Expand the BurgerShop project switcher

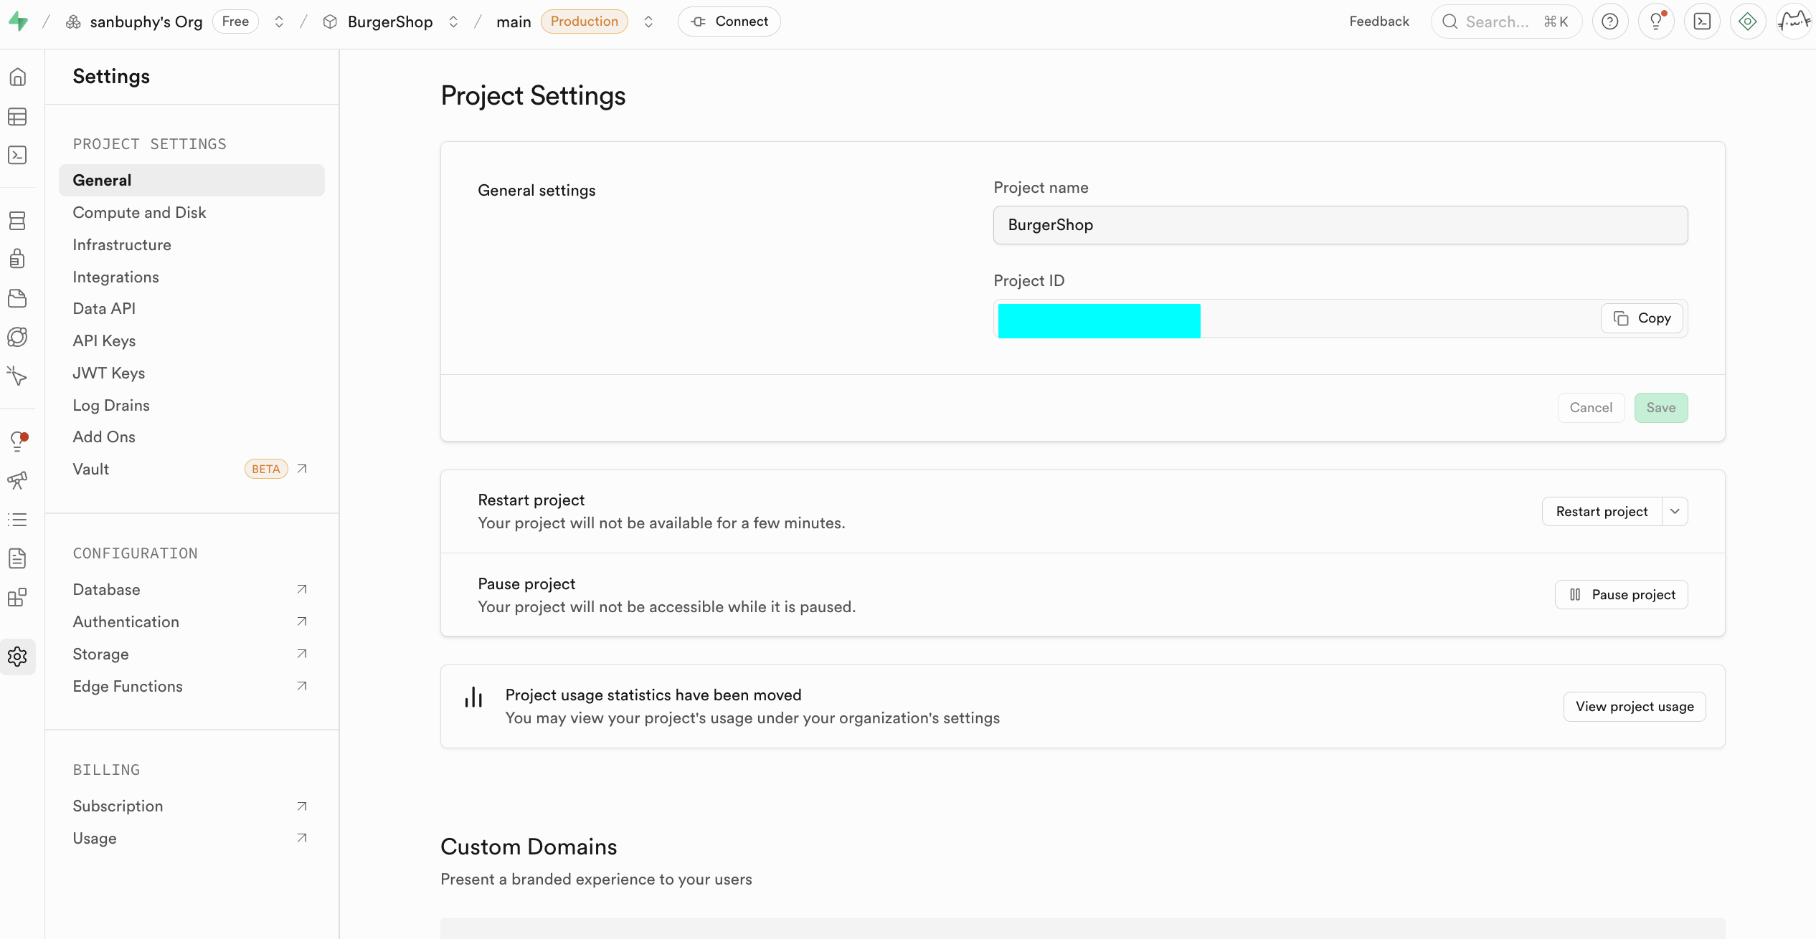pos(453,22)
